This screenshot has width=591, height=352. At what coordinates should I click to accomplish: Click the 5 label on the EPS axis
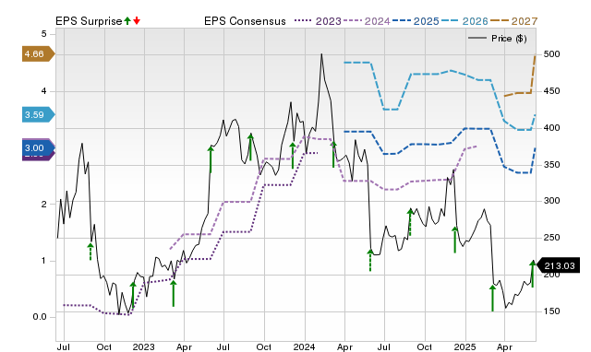pos(43,34)
